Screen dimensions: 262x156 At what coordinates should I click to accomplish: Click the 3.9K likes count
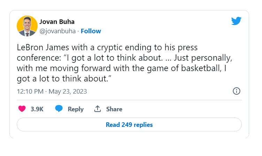click(37, 109)
